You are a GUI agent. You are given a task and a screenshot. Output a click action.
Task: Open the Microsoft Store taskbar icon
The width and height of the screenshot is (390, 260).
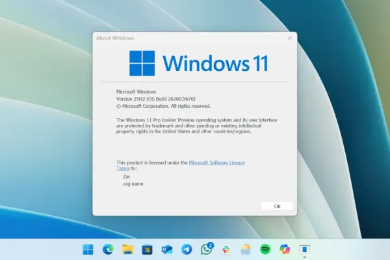pyautogui.click(x=147, y=250)
